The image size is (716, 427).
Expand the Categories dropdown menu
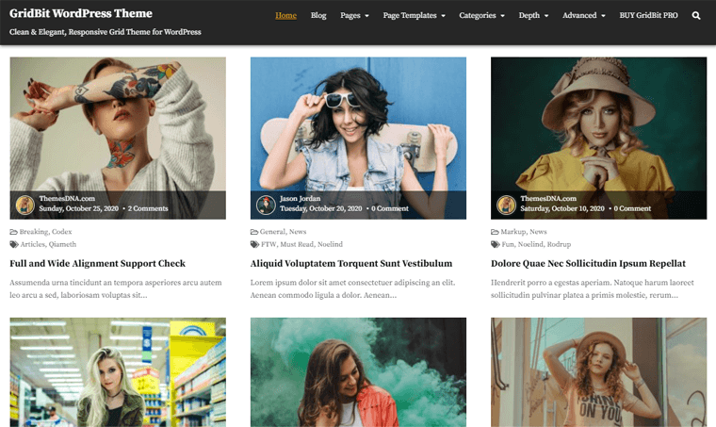coord(481,15)
